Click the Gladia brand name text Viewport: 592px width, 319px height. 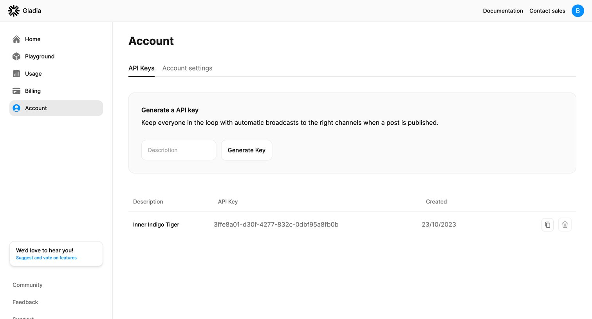point(32,11)
